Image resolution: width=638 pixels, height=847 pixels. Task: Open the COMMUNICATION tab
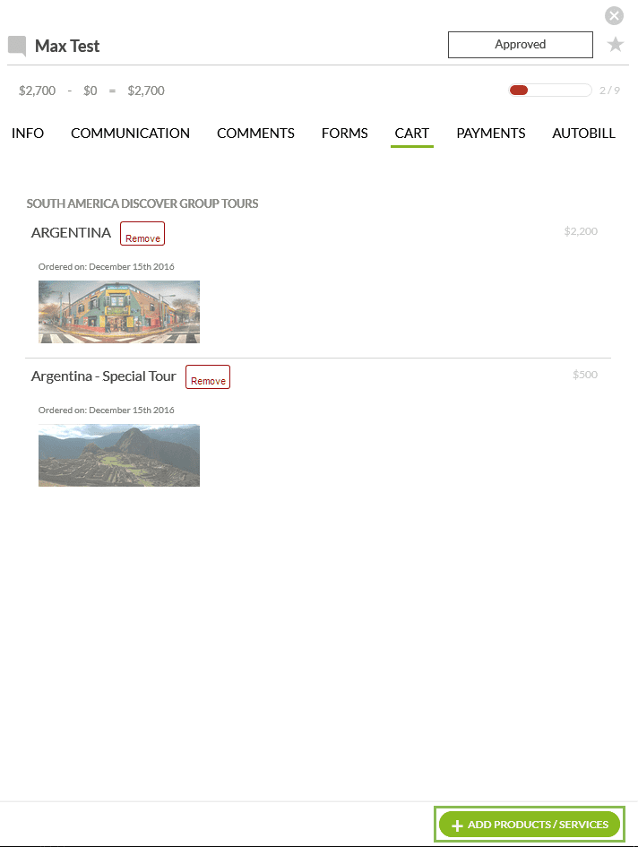pos(130,134)
